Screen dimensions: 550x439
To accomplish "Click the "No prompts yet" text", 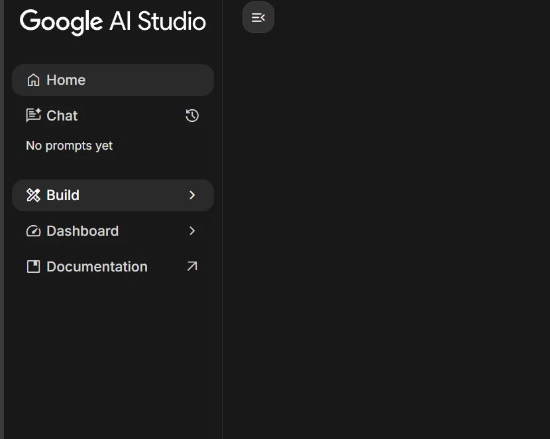I will pyautogui.click(x=69, y=146).
